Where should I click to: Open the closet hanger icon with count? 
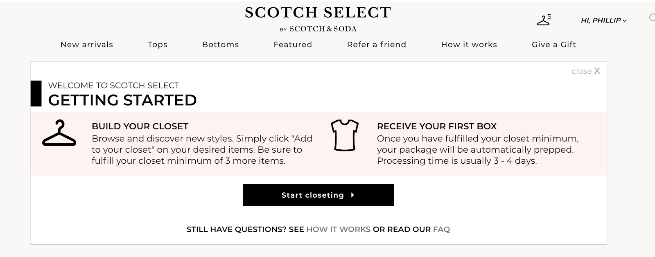click(544, 20)
